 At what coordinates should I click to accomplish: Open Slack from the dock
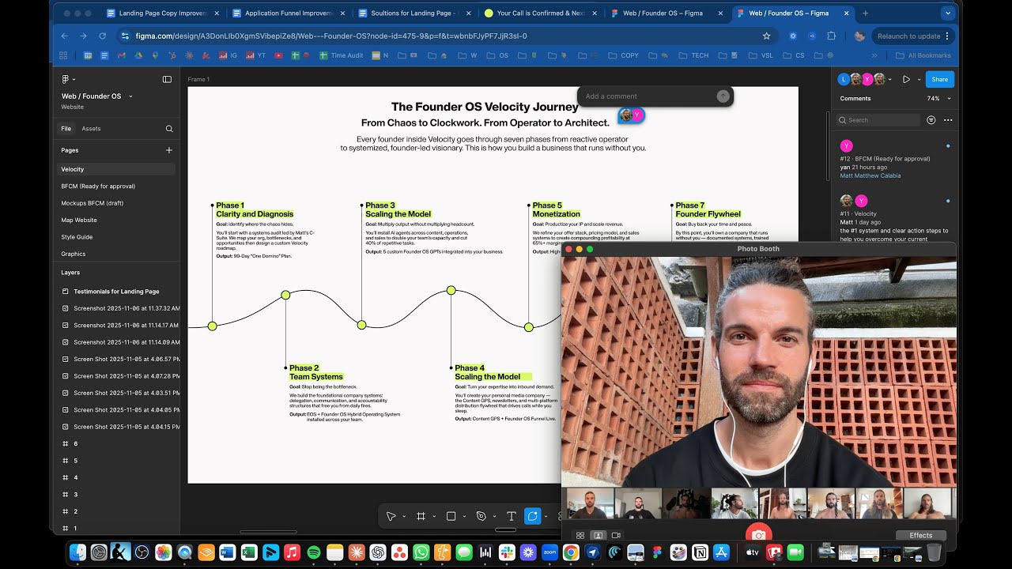tap(507, 552)
